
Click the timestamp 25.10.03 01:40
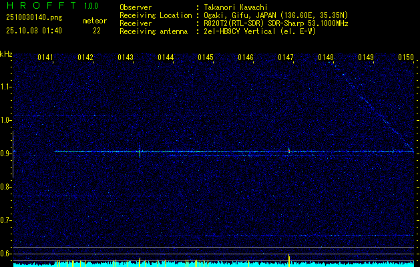(x=34, y=31)
